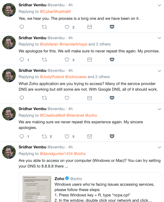The image size is (164, 202).
Task: Open dropdown menu on the first tweet
Action: coord(159,5)
